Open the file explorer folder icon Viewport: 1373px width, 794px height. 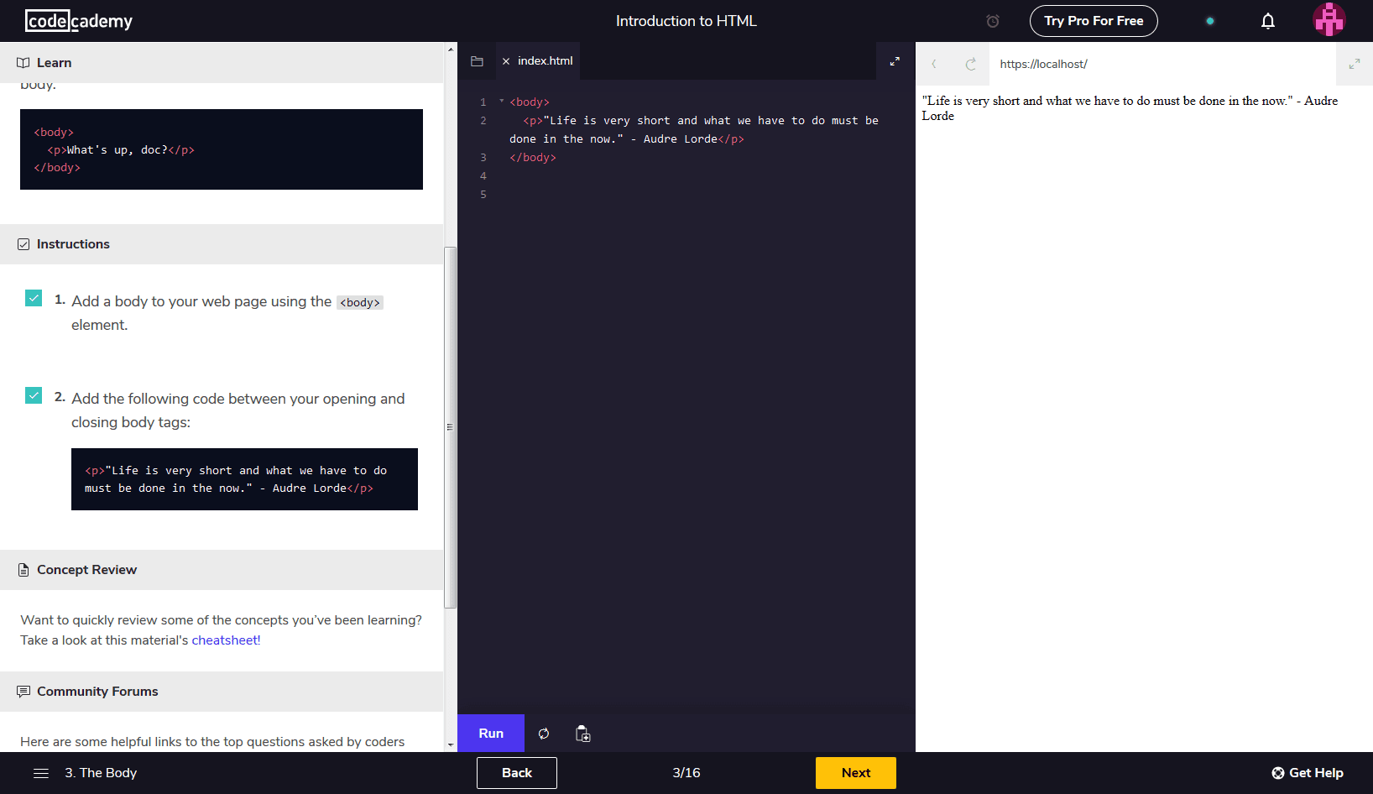pyautogui.click(x=477, y=61)
